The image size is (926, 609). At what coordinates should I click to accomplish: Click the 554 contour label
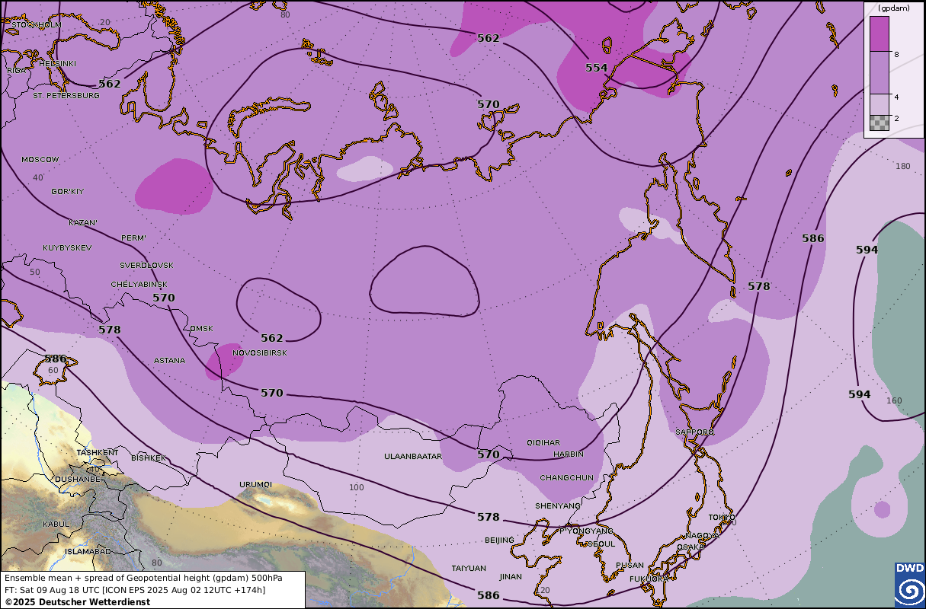point(597,68)
